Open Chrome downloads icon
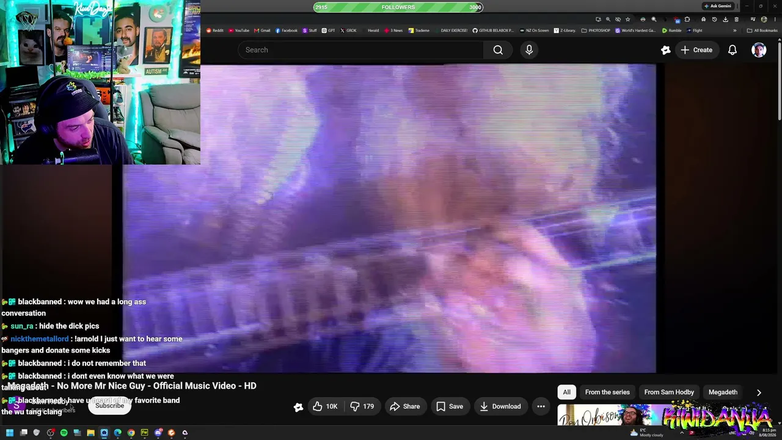This screenshot has height=440, width=782. point(725,20)
